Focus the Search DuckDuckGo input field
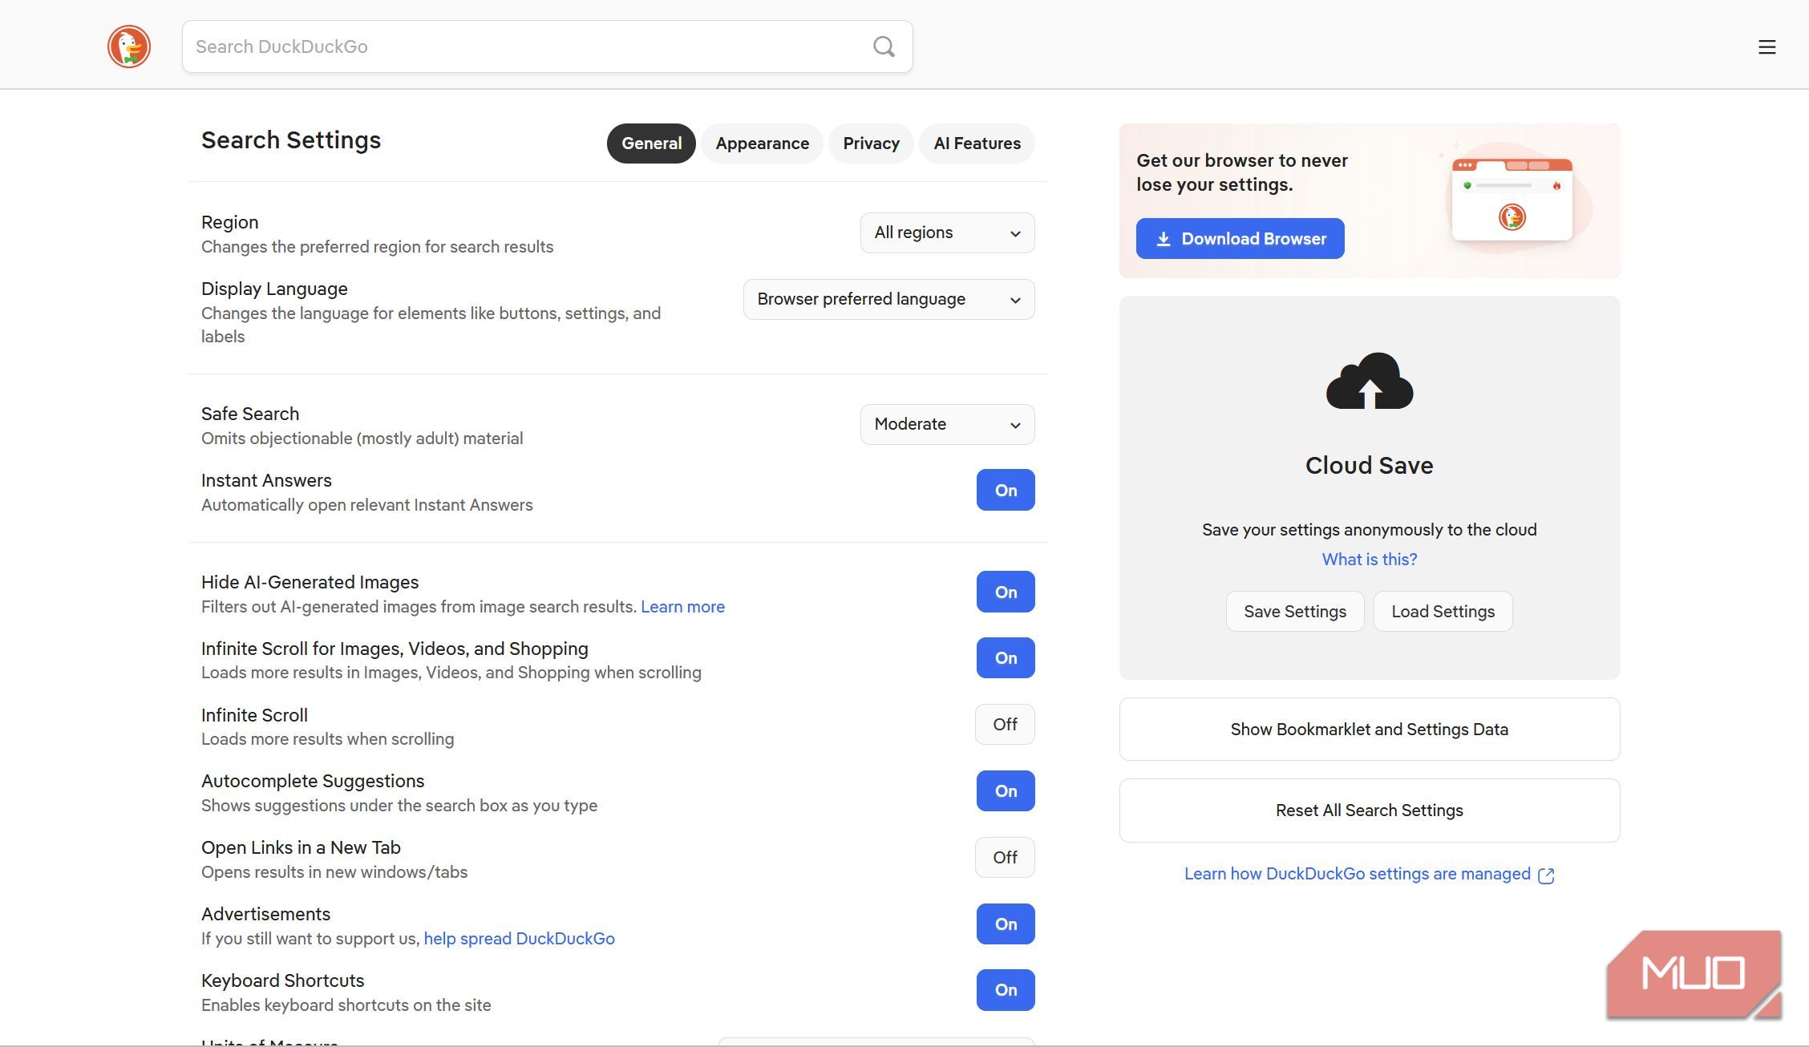This screenshot has height=1047, width=1809. 548,46
